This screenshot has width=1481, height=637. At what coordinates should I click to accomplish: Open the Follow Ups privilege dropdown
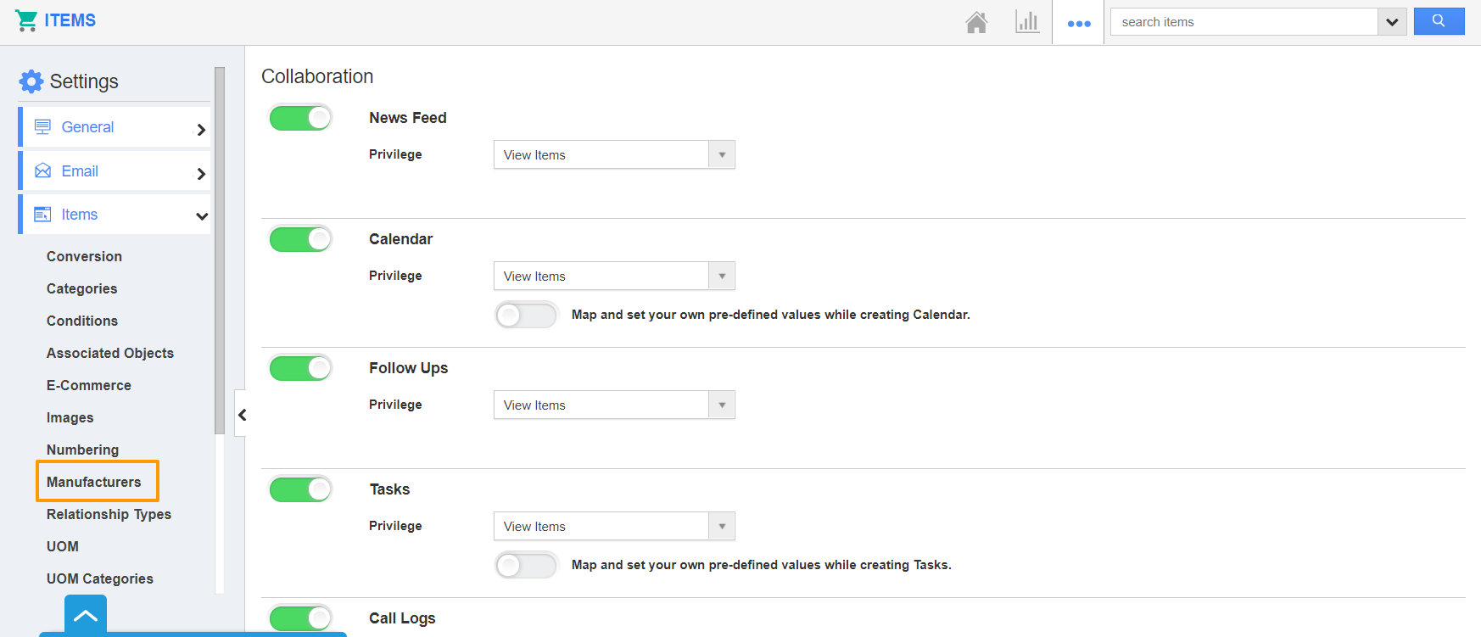[614, 405]
